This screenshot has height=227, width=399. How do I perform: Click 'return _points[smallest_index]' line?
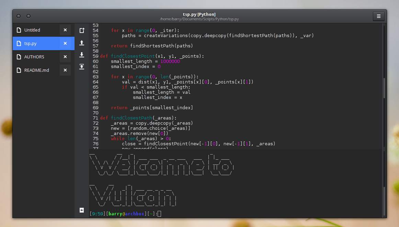[x=152, y=107]
